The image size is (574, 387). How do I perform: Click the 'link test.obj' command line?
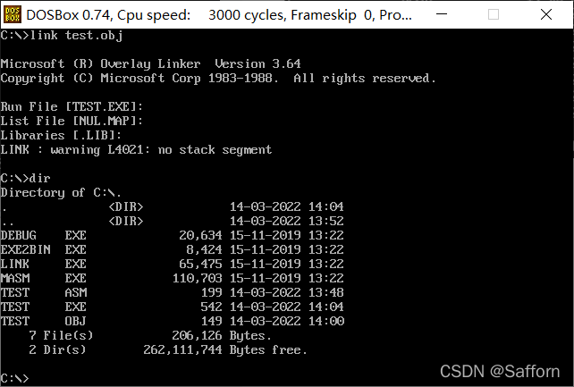62,36
